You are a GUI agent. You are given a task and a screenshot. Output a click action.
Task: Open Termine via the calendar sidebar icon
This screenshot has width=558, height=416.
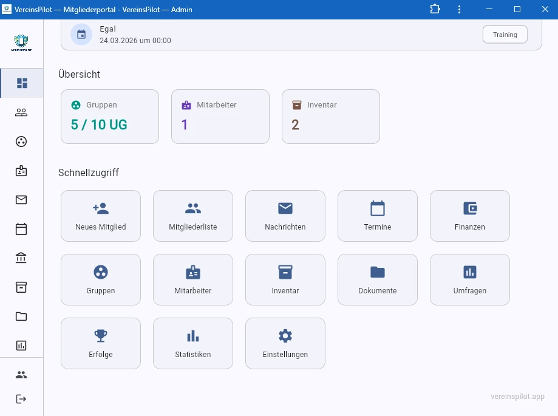(21, 228)
